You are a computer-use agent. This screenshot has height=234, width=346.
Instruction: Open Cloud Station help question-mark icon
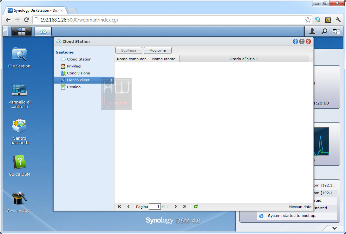pos(296,41)
